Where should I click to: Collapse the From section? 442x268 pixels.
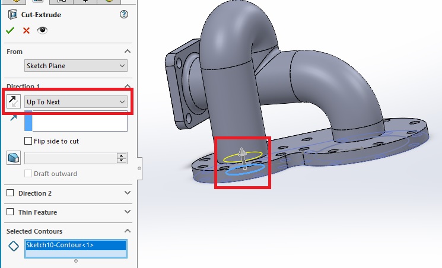click(128, 51)
